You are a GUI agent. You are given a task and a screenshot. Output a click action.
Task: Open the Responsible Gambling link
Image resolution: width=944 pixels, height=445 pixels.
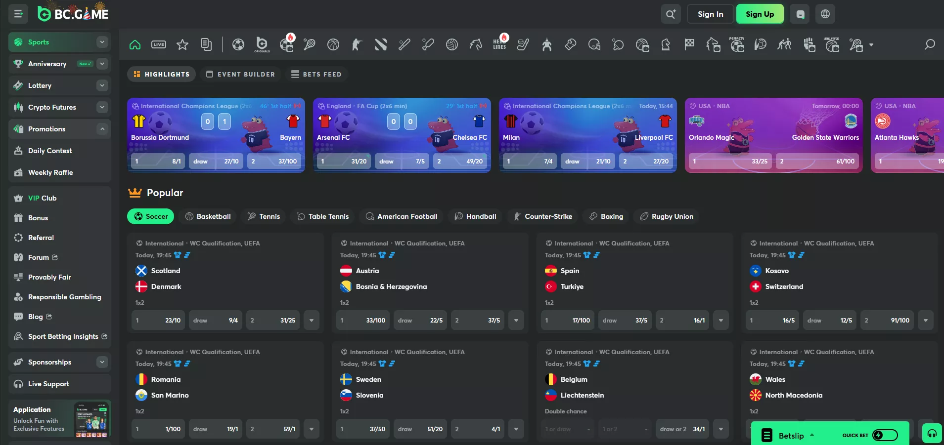point(64,297)
